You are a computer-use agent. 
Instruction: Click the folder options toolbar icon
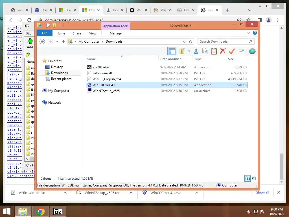183,51
